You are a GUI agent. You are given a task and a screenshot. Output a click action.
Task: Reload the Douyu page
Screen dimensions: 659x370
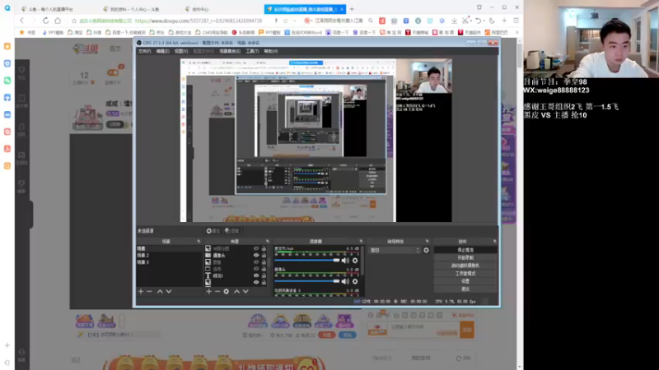[x=46, y=21]
